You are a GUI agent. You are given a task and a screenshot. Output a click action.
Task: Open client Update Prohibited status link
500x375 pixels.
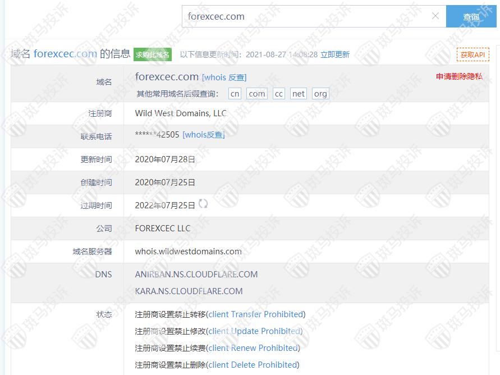point(255,331)
